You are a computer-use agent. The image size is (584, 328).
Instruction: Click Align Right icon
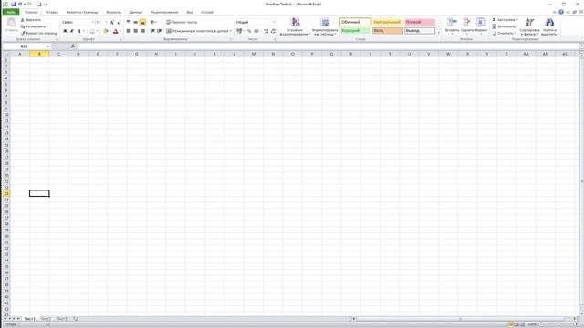pyautogui.click(x=142, y=31)
